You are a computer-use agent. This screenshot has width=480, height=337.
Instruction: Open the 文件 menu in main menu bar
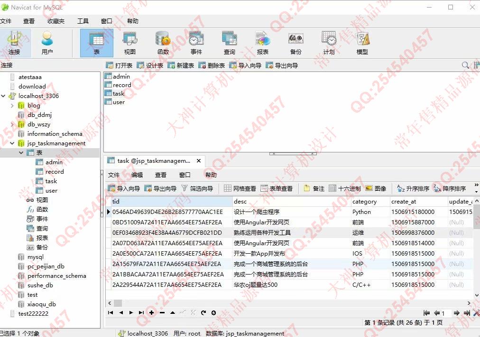pos(6,21)
